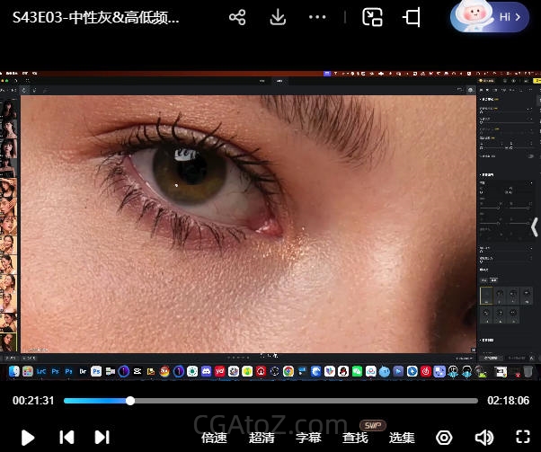The width and height of the screenshot is (541, 452).
Task: Mute the video with the speaker icon
Action: point(483,438)
